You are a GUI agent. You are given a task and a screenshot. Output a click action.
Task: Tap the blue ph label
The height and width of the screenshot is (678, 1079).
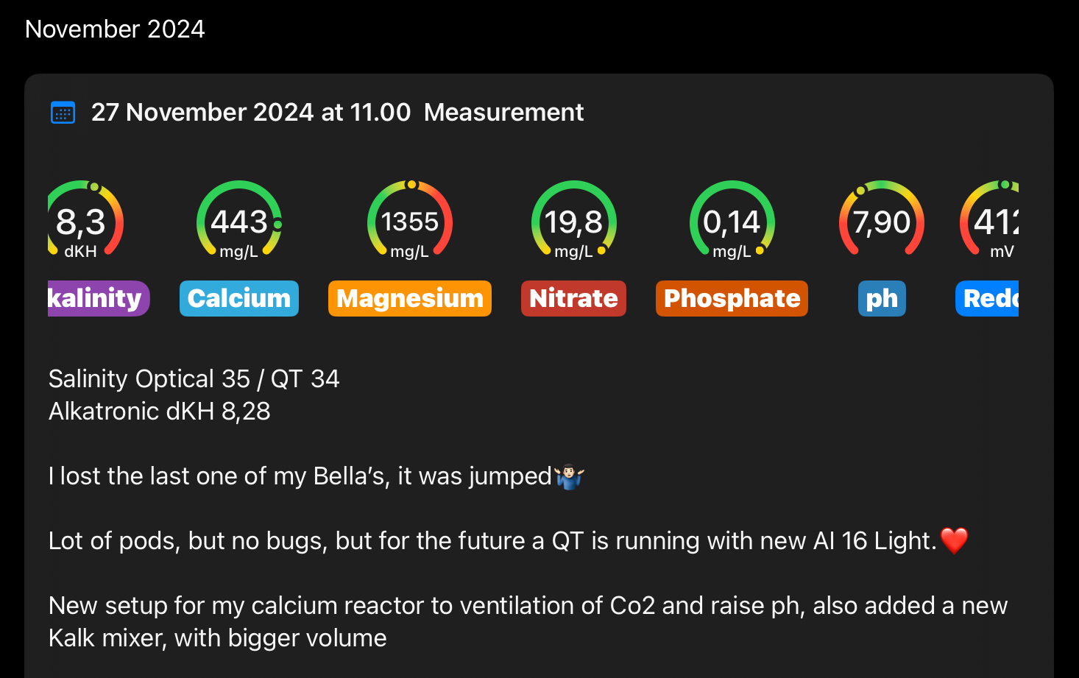point(882,299)
